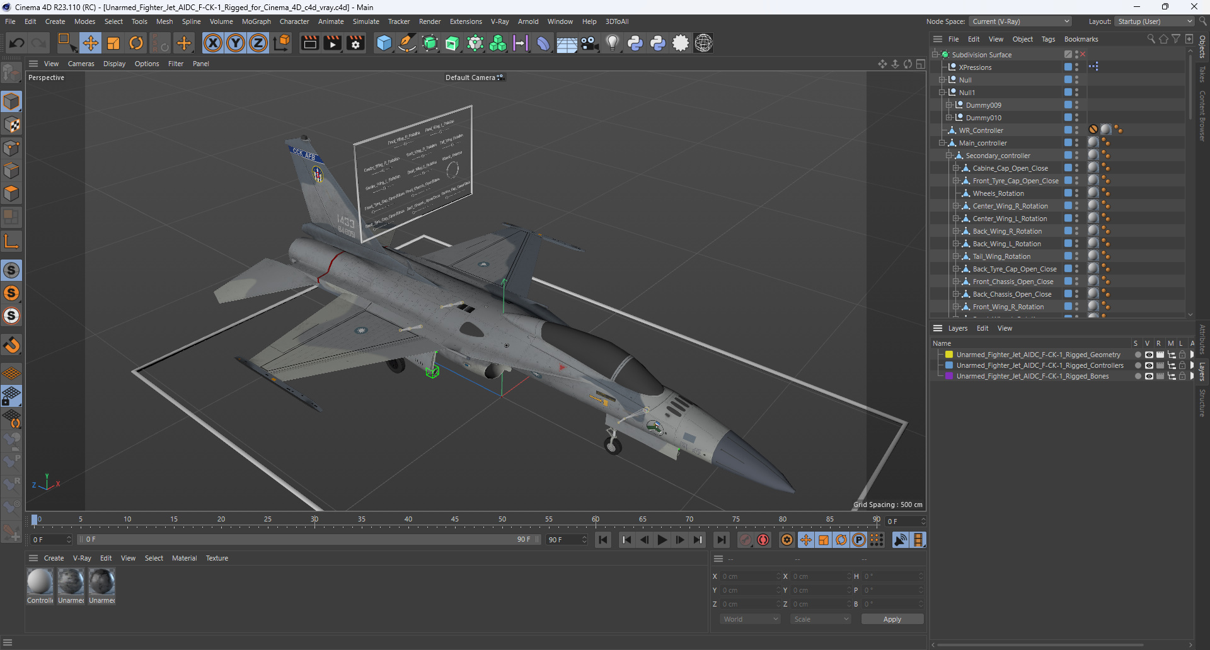Click Play Forwards in timeline
This screenshot has width=1210, height=650.
(662, 540)
